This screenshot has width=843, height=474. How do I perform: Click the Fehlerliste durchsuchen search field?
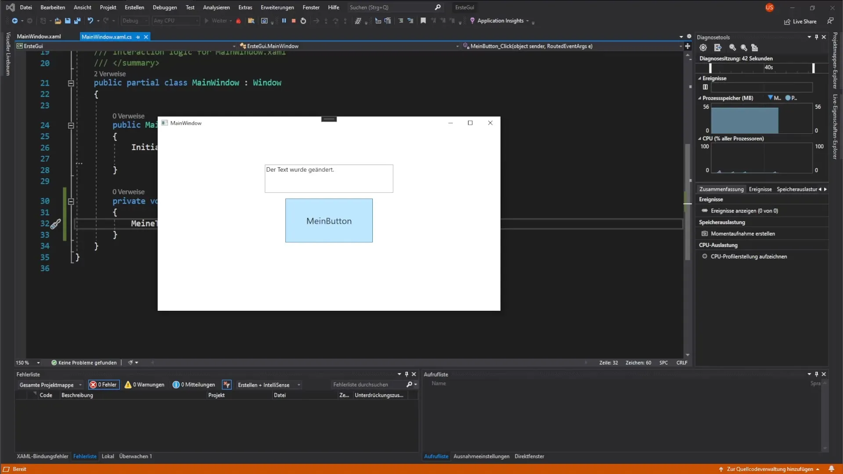(369, 385)
